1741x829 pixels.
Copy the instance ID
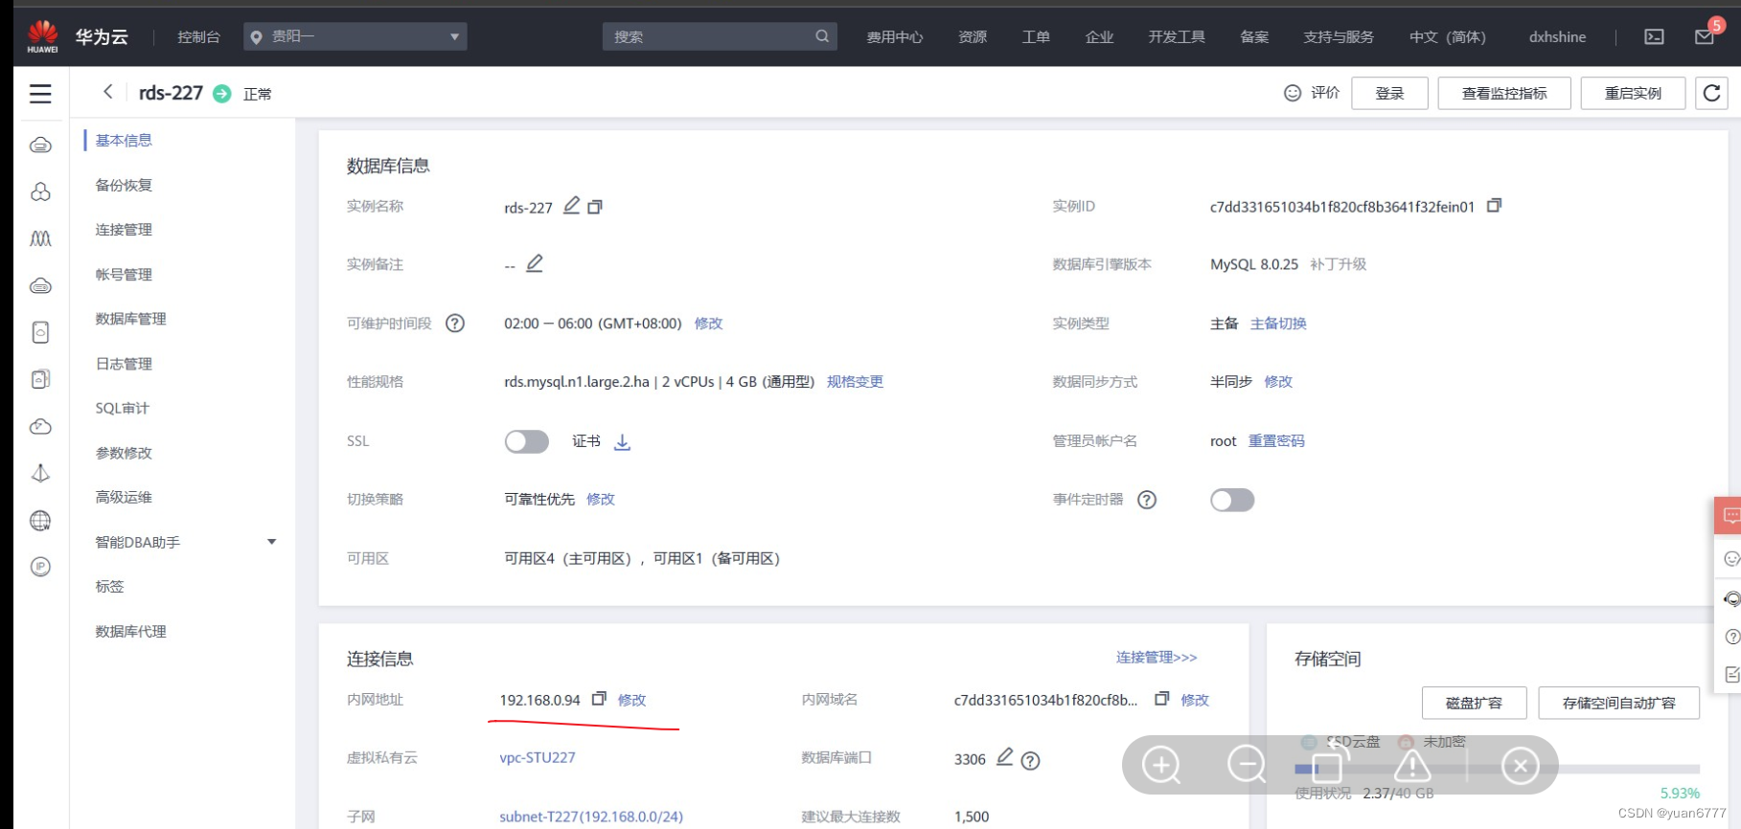coord(1494,206)
